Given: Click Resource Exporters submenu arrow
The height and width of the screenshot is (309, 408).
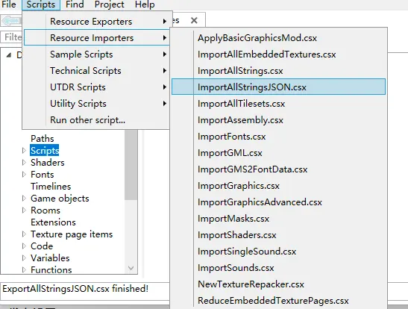Looking at the screenshot, I should pos(164,22).
